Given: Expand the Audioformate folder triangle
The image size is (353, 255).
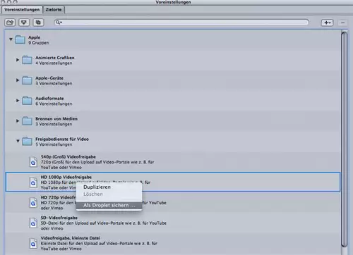Looking at the screenshot, I should tap(18, 101).
